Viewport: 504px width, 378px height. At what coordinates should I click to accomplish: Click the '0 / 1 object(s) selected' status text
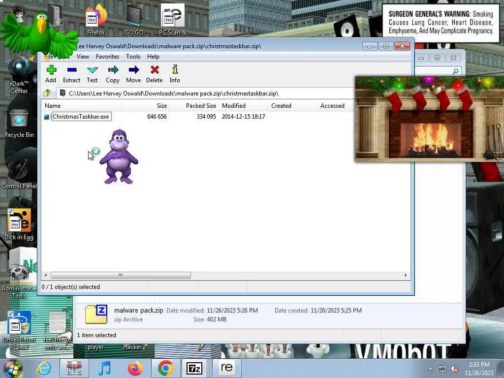tap(71, 287)
